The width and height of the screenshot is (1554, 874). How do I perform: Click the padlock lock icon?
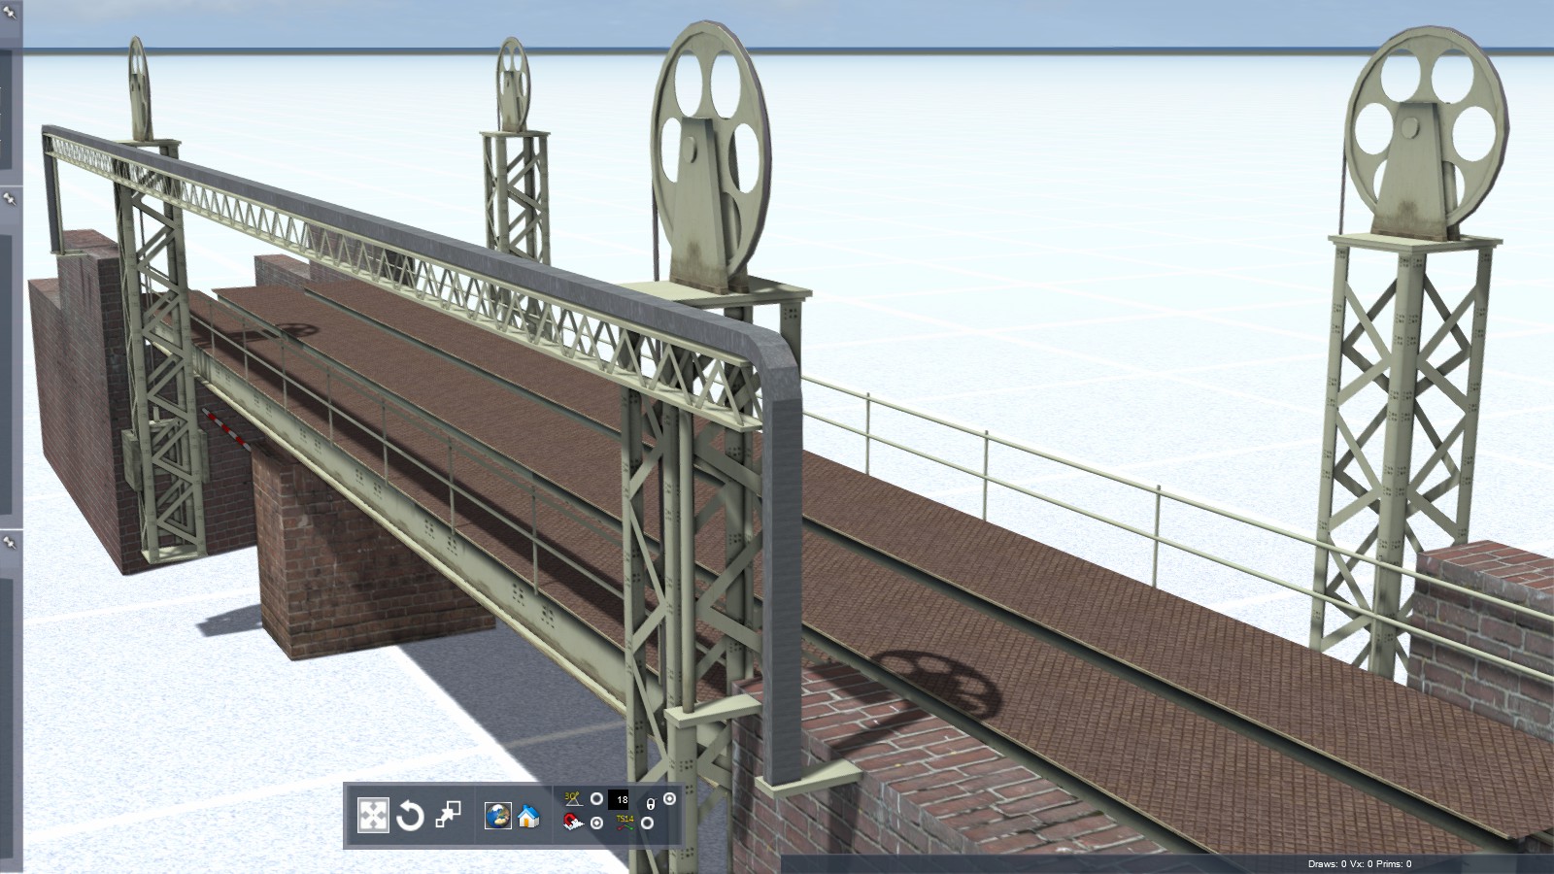click(x=651, y=804)
